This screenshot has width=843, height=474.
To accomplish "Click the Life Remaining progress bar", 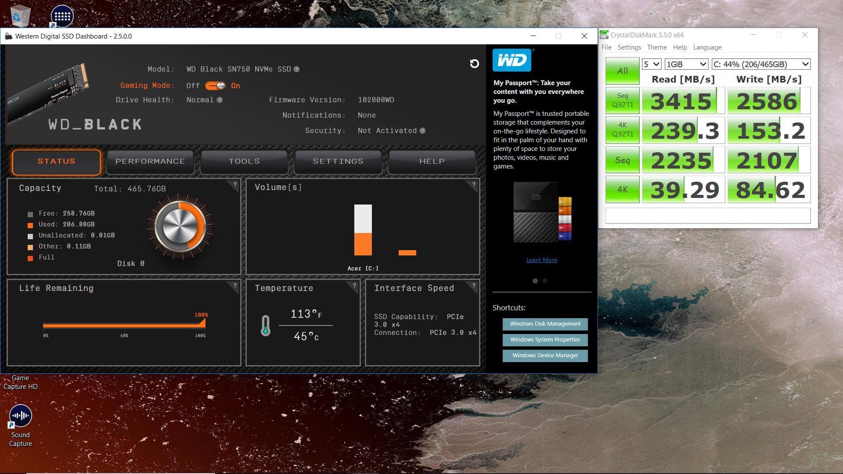I will [x=124, y=326].
